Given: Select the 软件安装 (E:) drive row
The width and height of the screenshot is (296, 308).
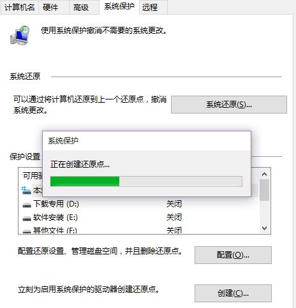Looking at the screenshot, I should [x=138, y=217].
